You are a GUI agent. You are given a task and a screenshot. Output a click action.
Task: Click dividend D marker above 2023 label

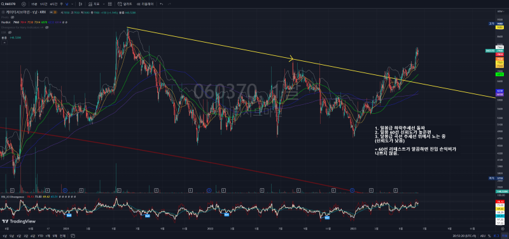click(x=353, y=190)
